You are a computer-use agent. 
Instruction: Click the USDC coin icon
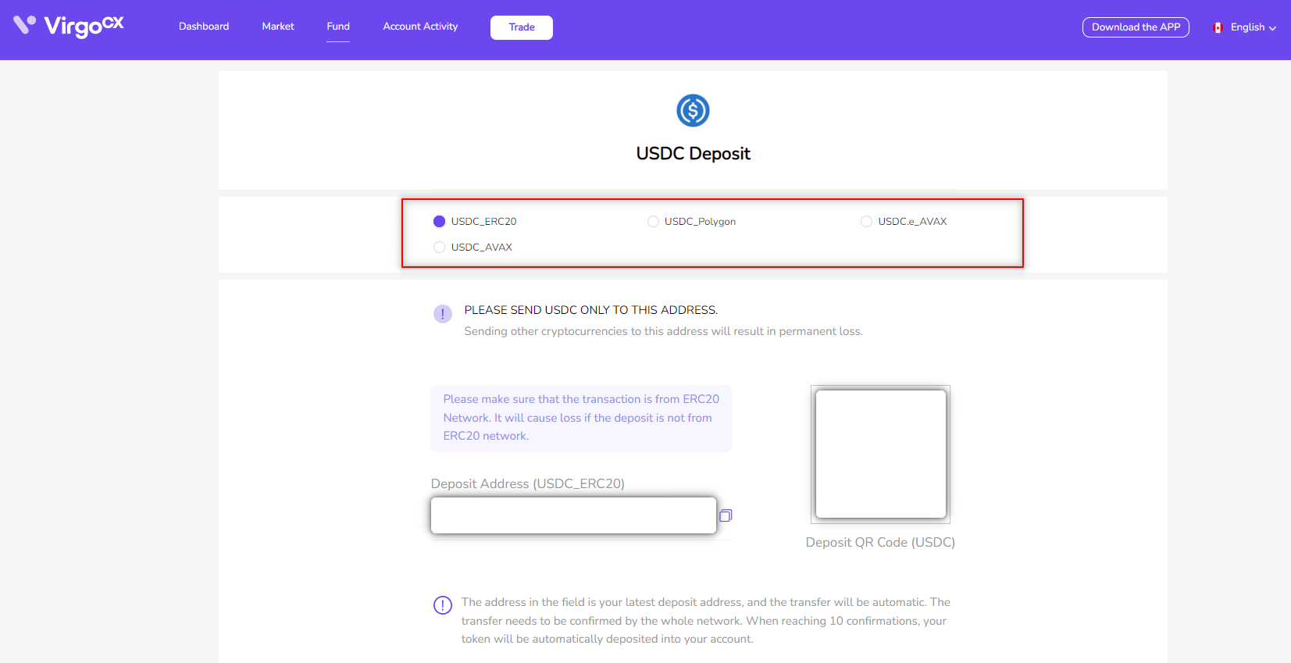tap(693, 110)
